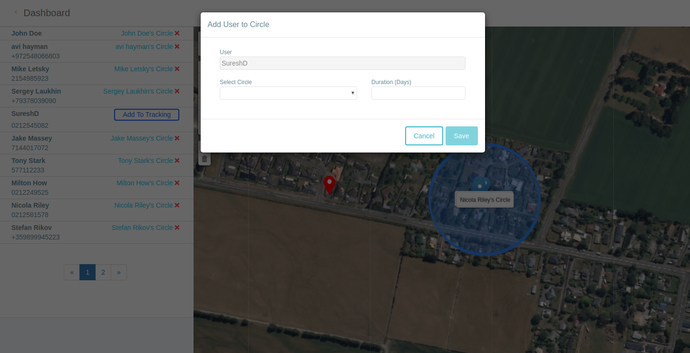The image size is (690, 353).
Task: Save the Add User to Circle dialog
Action: tap(462, 136)
